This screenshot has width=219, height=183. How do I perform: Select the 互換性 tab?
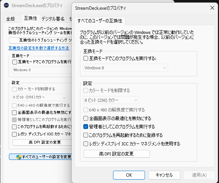[30, 18]
